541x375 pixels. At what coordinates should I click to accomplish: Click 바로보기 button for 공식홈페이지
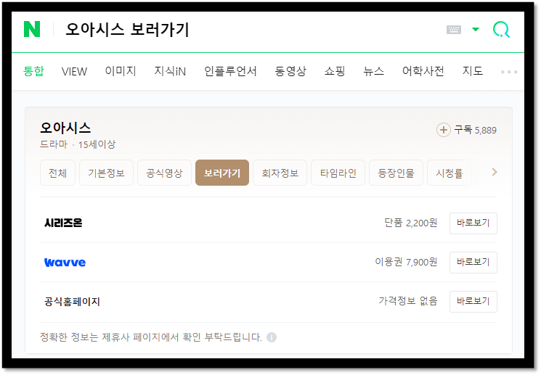pyautogui.click(x=473, y=302)
